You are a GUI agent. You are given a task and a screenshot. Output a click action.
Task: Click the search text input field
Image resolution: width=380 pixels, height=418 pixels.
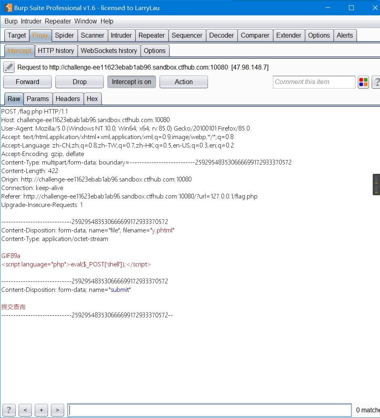pyautogui.click(x=210, y=410)
